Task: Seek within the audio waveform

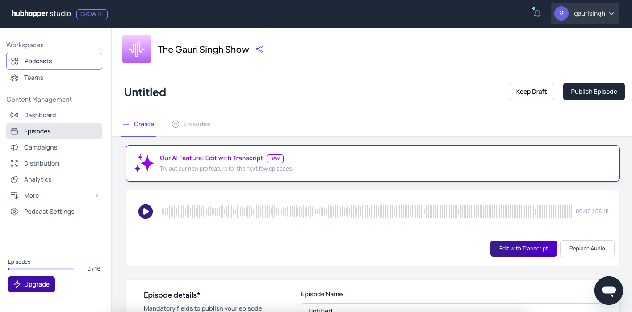Action: 366,211
